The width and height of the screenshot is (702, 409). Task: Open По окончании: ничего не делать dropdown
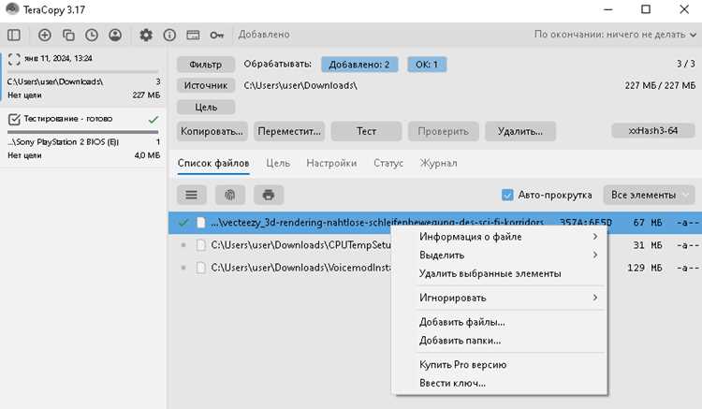point(615,35)
